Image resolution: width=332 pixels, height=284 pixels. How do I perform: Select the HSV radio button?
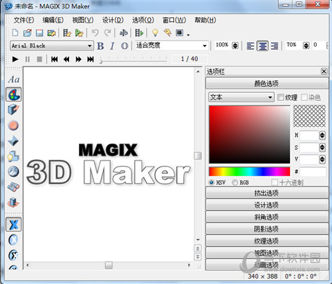coord(212,182)
